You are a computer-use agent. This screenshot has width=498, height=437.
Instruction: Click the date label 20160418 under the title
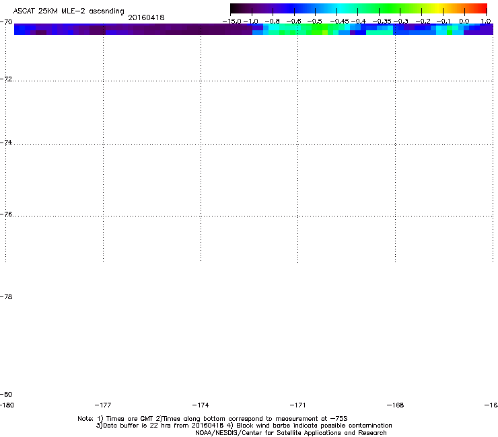(146, 17)
